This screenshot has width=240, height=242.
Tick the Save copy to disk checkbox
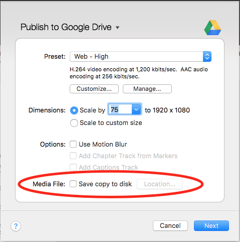click(x=73, y=184)
